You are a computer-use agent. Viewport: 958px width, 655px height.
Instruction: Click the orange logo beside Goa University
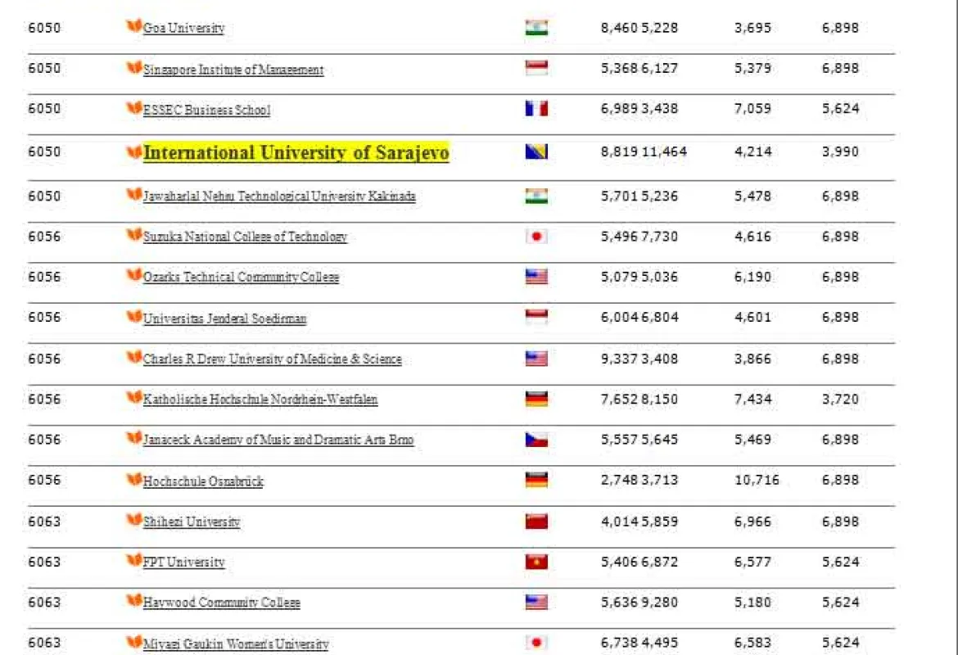(x=133, y=25)
